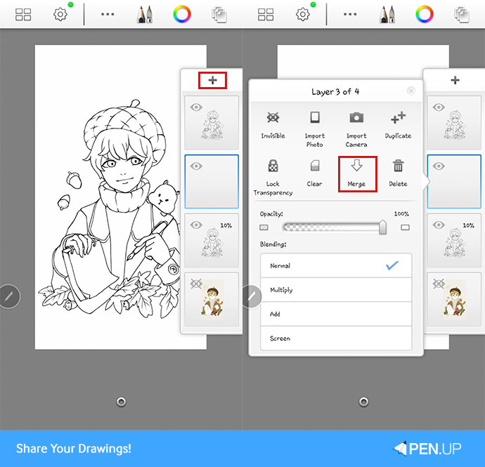Add a new layer in the left screen

[x=212, y=80]
